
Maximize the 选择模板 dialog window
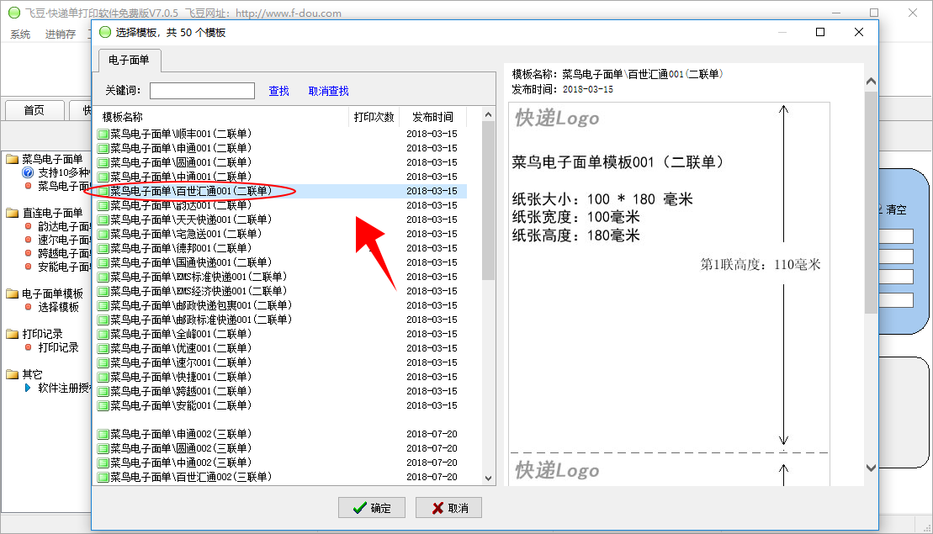[x=820, y=32]
